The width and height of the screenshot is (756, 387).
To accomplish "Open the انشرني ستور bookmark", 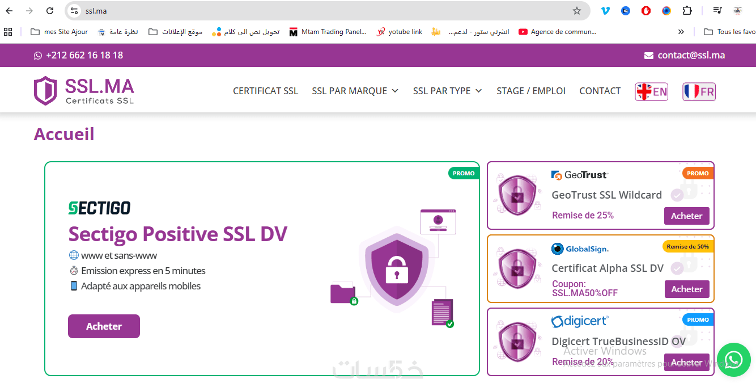I will [470, 32].
